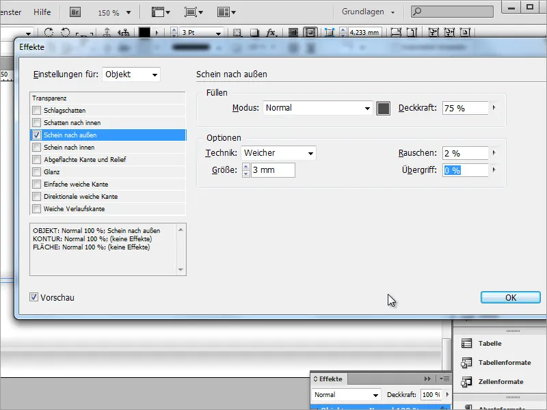Collapse the Effekte panel with double arrows
This screenshot has height=410, width=547.
coord(427,379)
